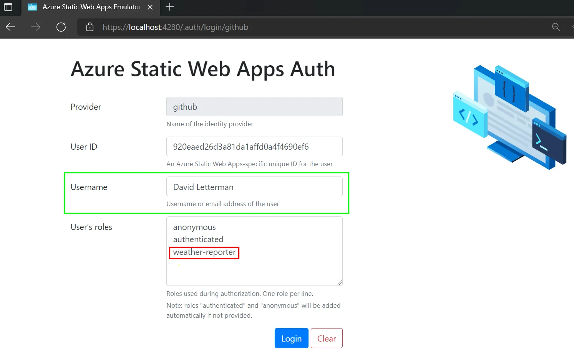Open the tab actions sidebar icon
The image size is (574, 350).
(8, 7)
